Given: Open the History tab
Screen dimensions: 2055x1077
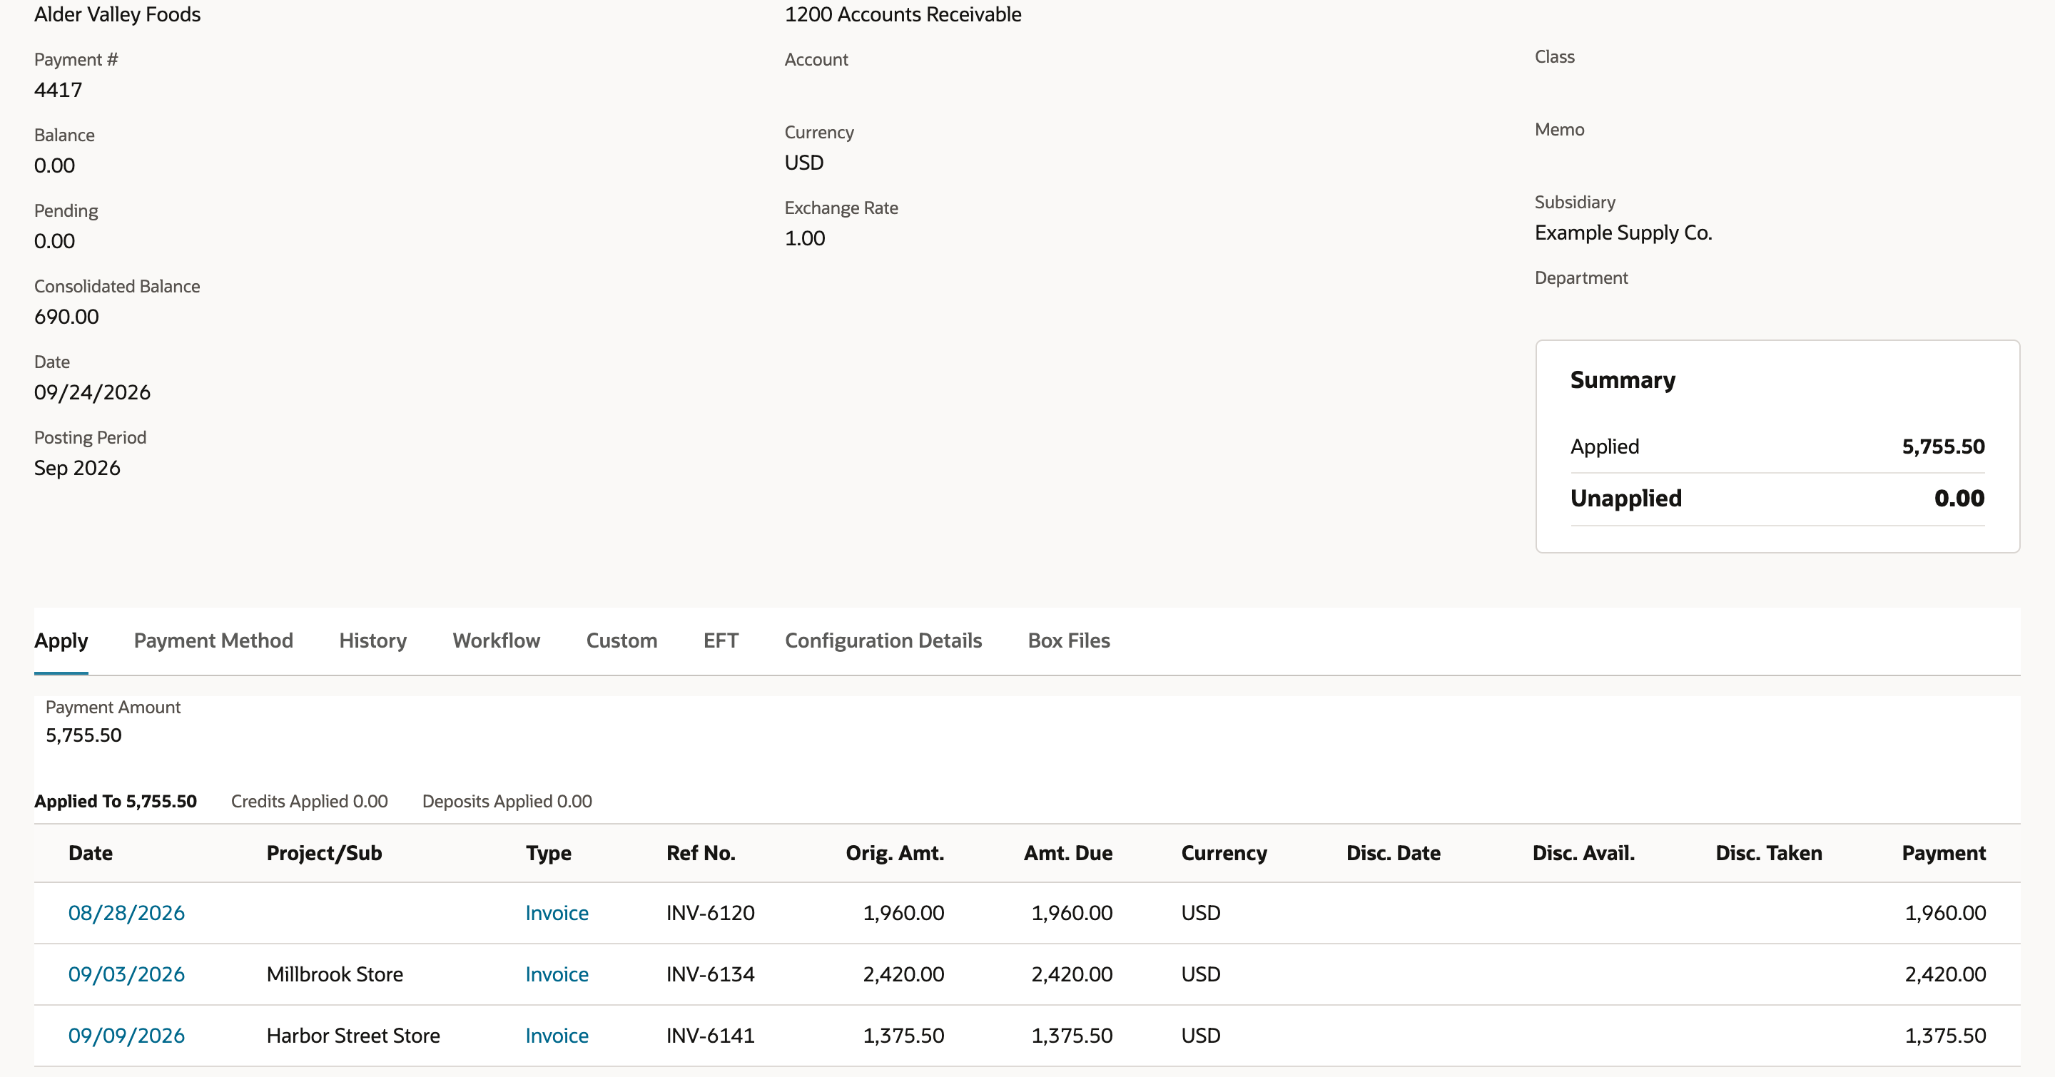Looking at the screenshot, I should tap(372, 641).
